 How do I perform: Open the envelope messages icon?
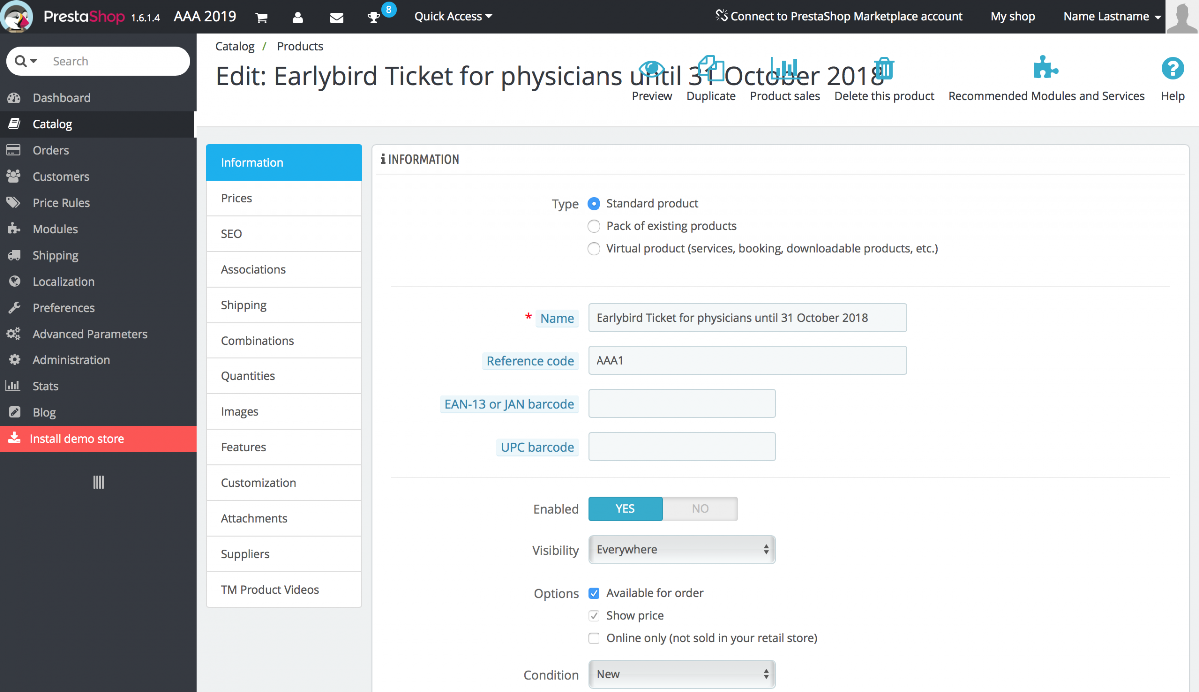pyautogui.click(x=337, y=18)
